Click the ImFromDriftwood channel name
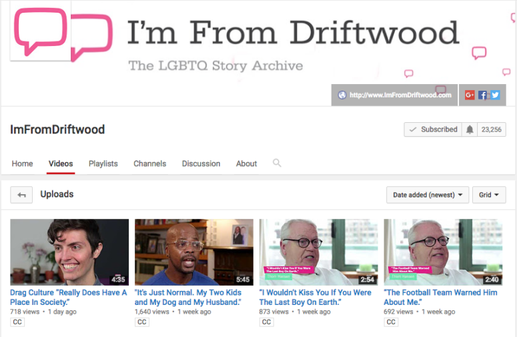Image resolution: width=517 pixels, height=337 pixels. coord(57,129)
